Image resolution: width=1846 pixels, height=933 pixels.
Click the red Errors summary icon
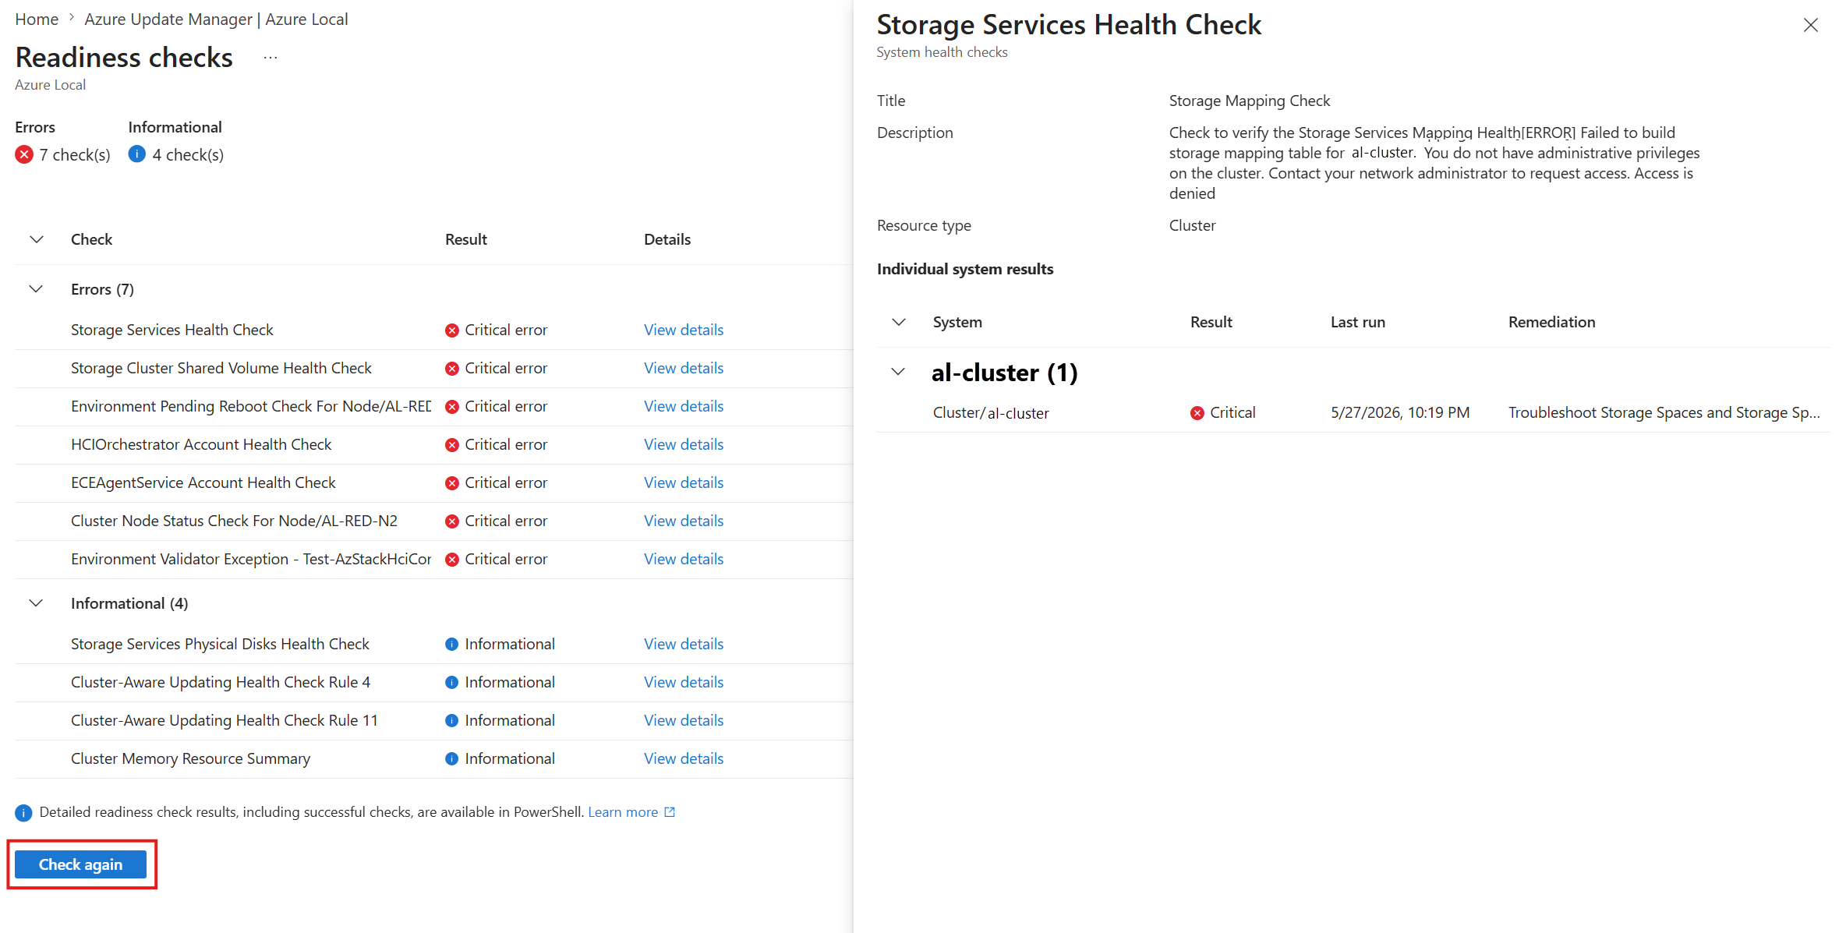(x=24, y=154)
